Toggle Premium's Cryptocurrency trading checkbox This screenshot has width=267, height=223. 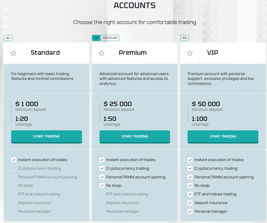pos(102,169)
